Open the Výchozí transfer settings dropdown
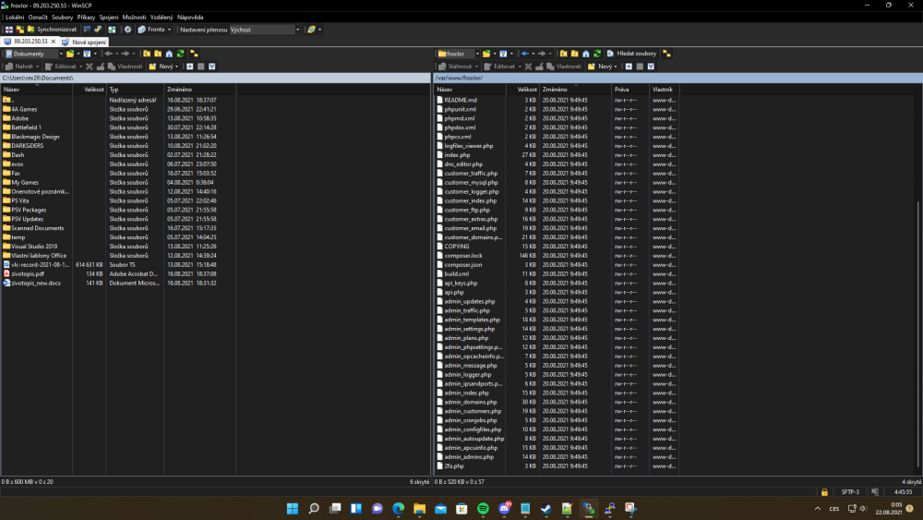 coord(297,30)
